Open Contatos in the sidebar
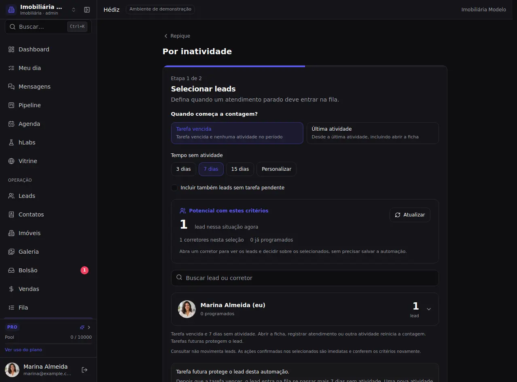 coord(48,214)
